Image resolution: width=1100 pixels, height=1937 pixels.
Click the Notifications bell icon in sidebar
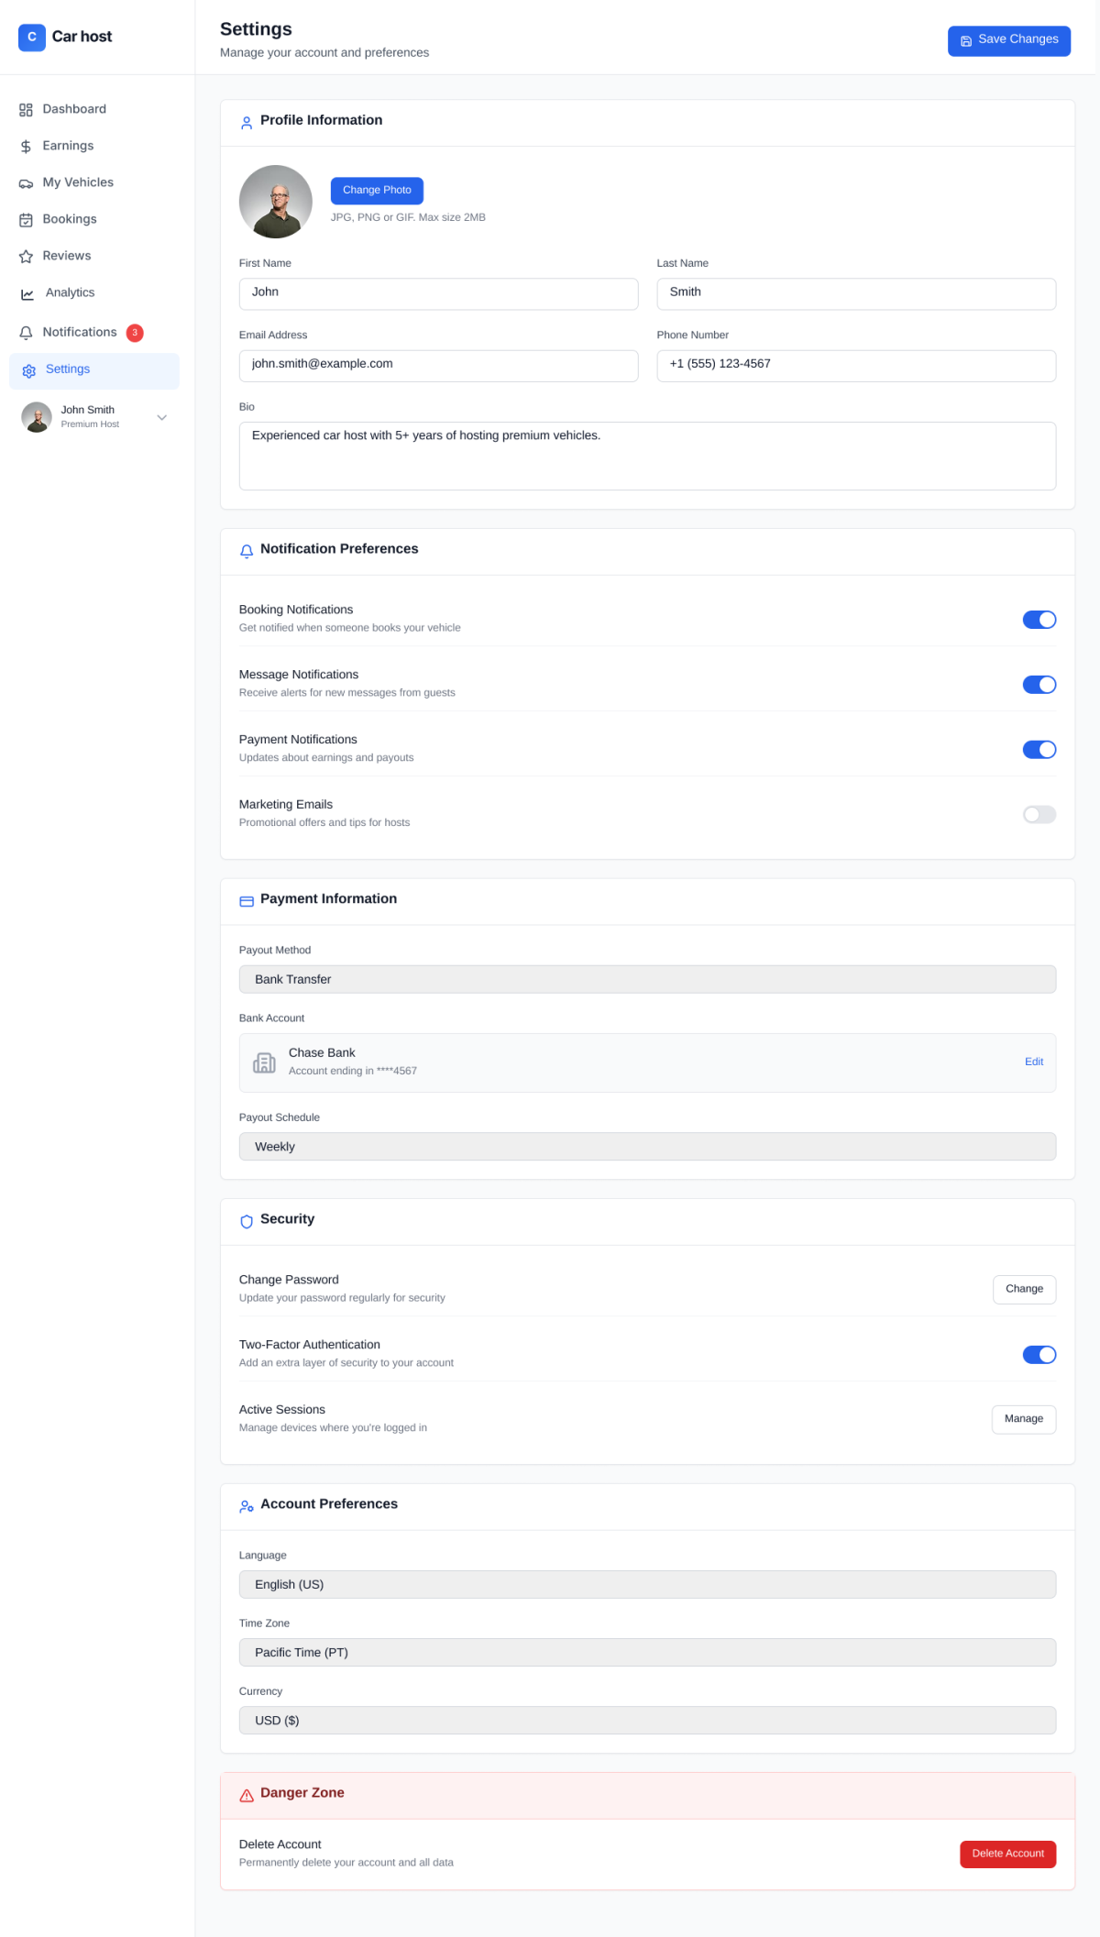pyautogui.click(x=26, y=333)
